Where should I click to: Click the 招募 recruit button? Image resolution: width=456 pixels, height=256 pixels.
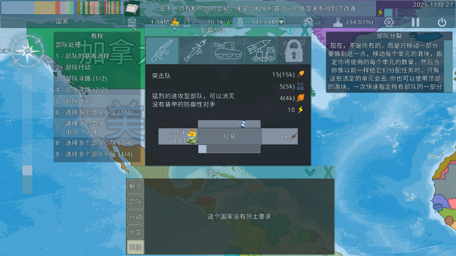[230, 137]
